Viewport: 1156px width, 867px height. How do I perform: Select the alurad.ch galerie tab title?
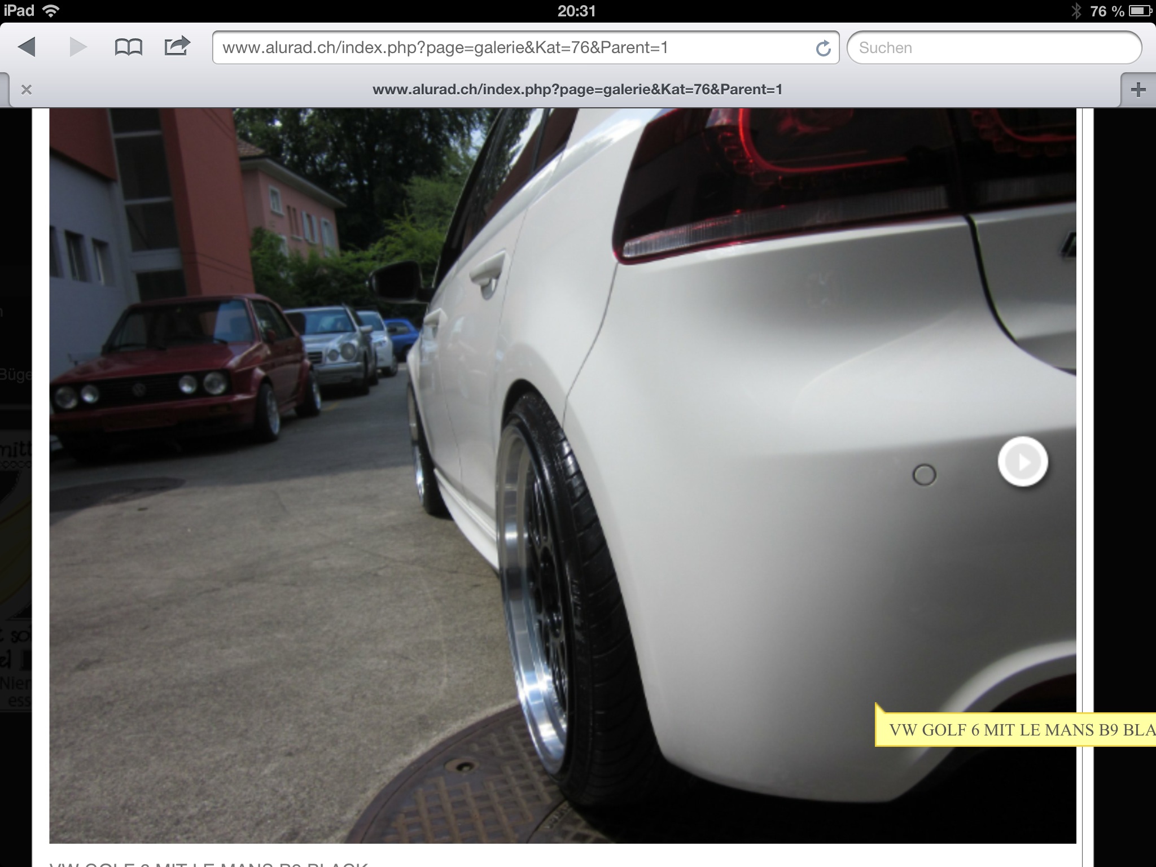(577, 89)
